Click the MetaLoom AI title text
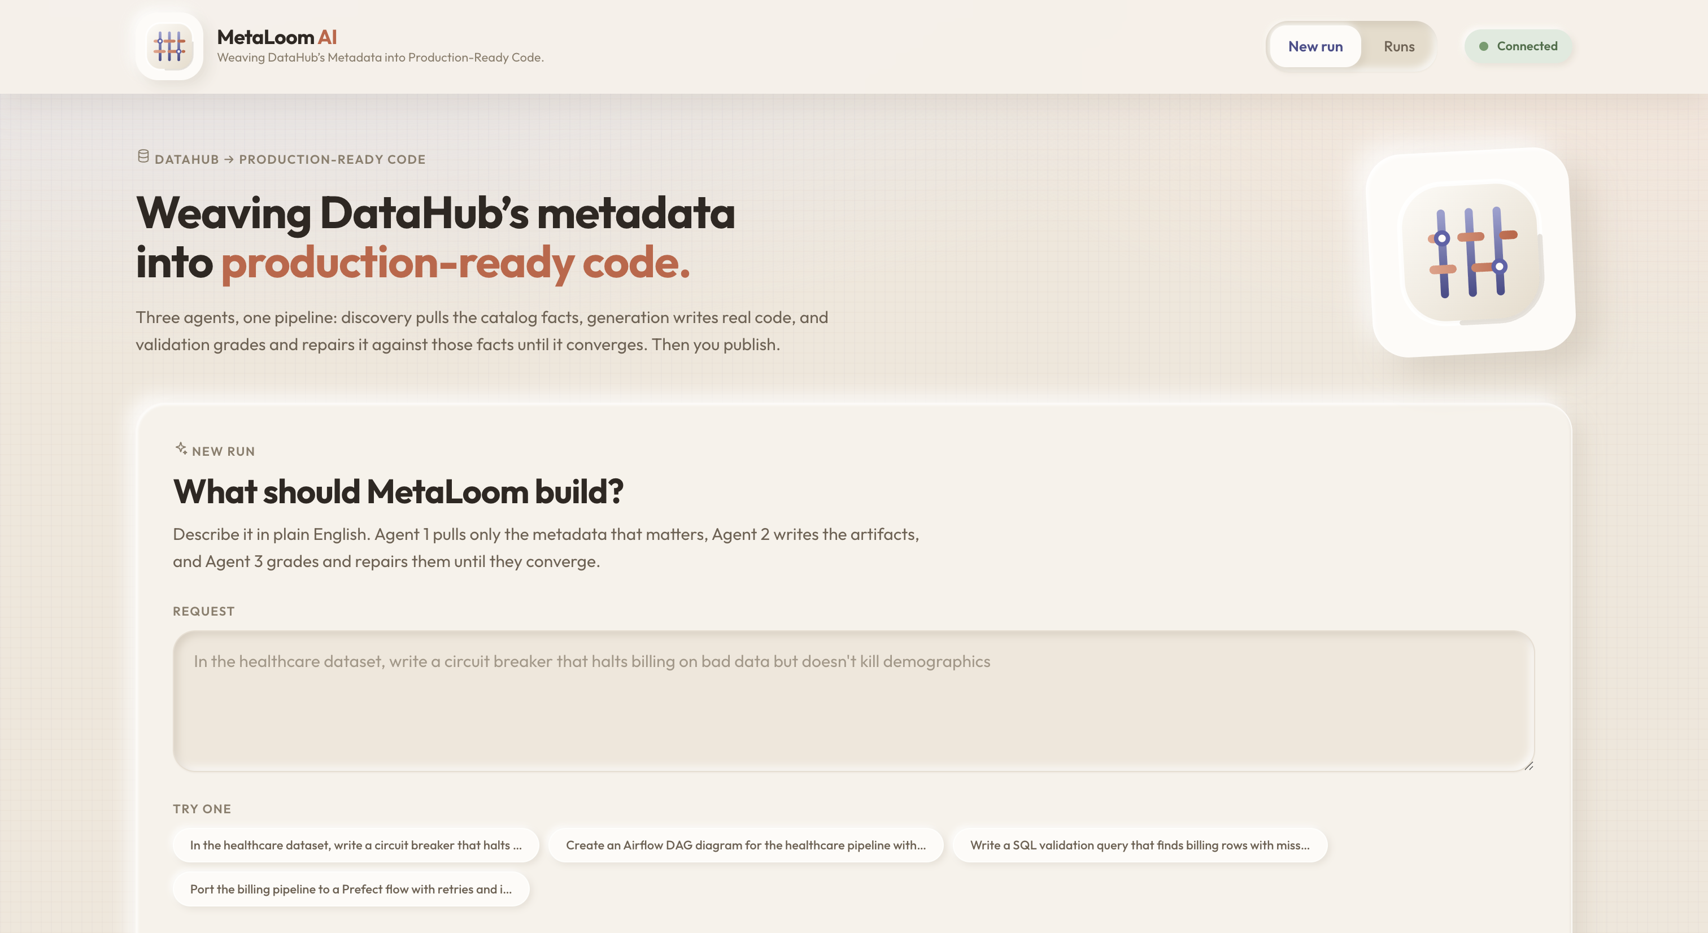The height and width of the screenshot is (933, 1708). pos(277,37)
